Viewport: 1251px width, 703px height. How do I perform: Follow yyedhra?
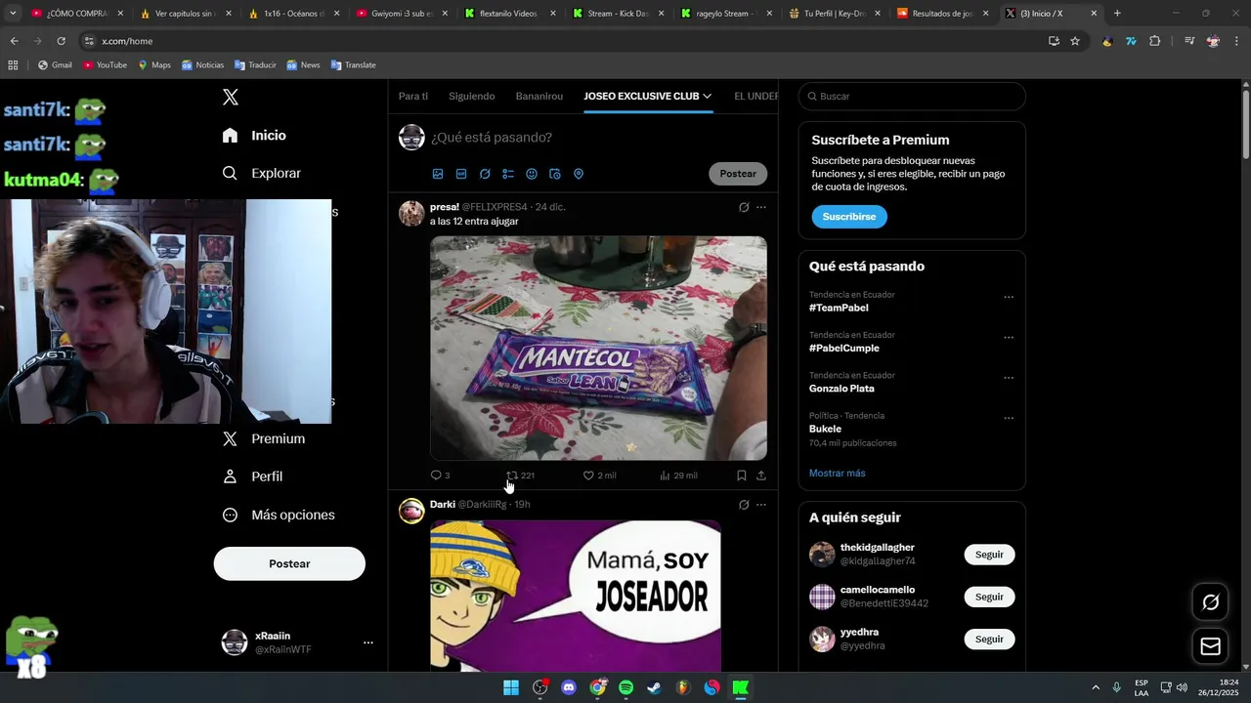pos(989,639)
